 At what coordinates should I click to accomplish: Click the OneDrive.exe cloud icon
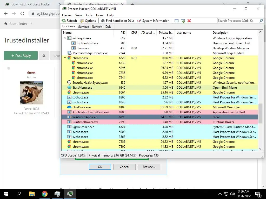(69, 107)
